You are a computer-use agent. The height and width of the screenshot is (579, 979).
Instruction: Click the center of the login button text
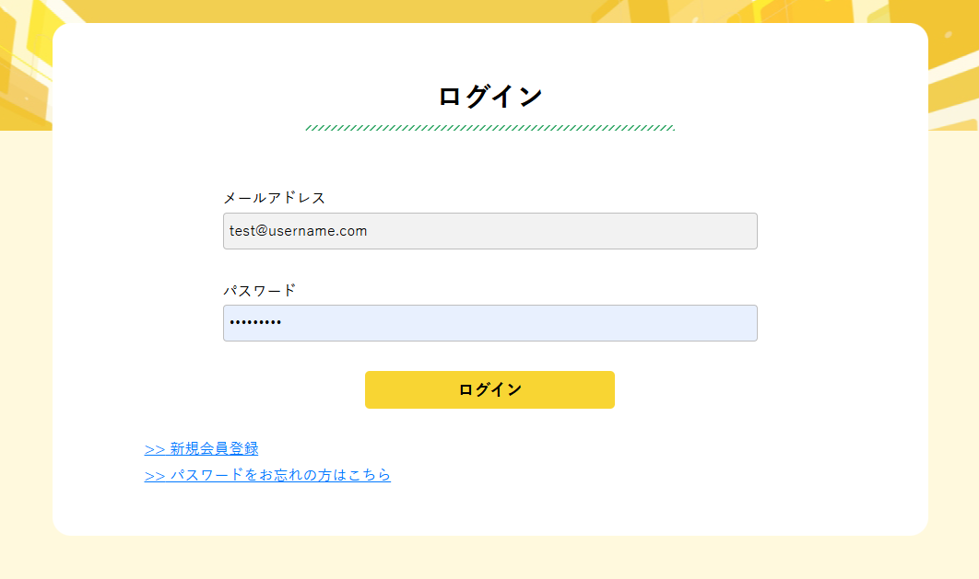coord(489,389)
